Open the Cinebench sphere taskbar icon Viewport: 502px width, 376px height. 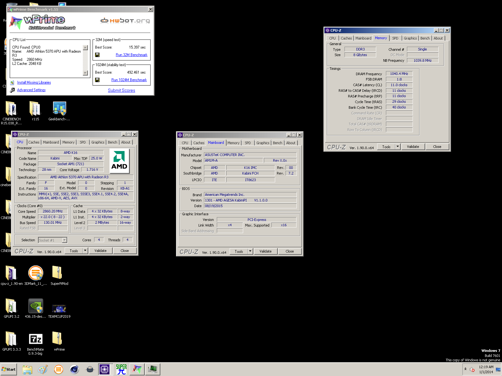pyautogui.click(x=74, y=369)
